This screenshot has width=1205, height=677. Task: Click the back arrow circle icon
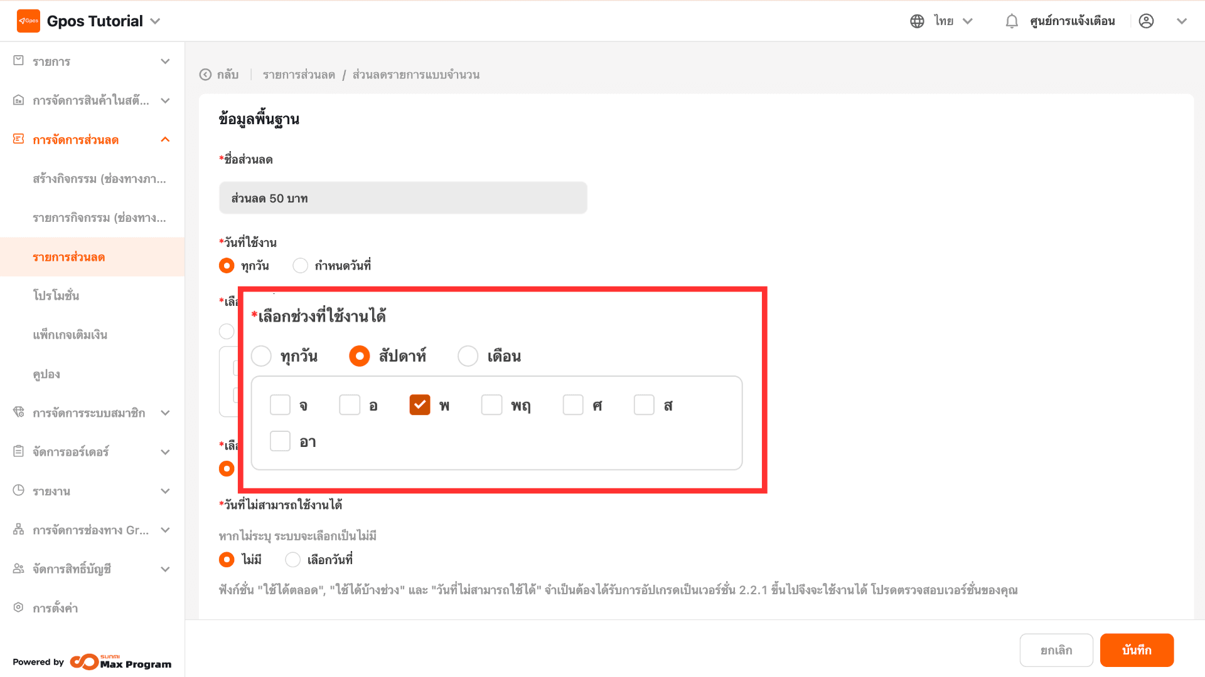click(205, 75)
